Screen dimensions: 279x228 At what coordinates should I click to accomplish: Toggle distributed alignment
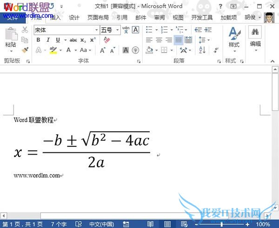pyautogui.click(x=188, y=40)
